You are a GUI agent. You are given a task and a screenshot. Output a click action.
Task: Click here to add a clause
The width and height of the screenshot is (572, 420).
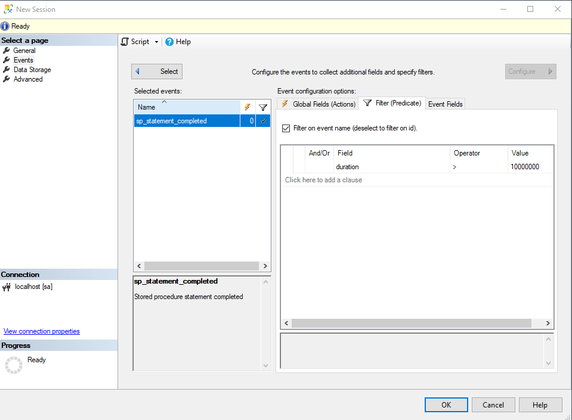tap(323, 180)
